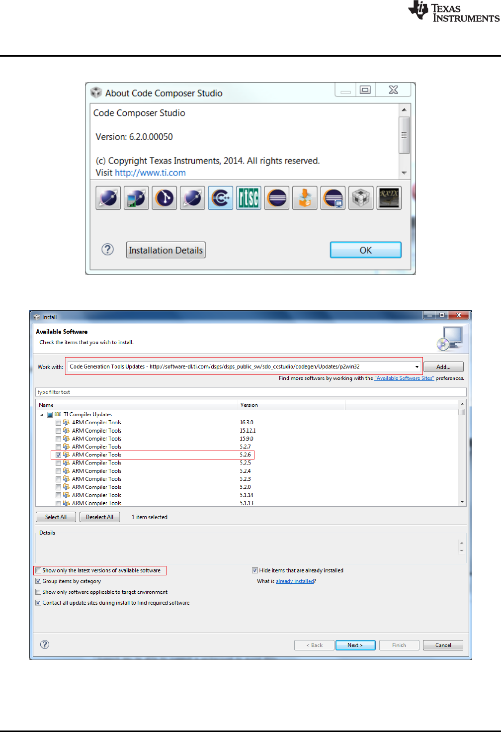Uncheck ARM Compiler Tools 5.2.6
The width and height of the screenshot is (501, 732).
click(x=58, y=455)
